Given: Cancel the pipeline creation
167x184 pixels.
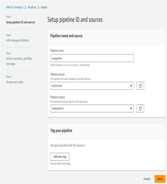Looking at the screenshot, I should tap(147, 179).
